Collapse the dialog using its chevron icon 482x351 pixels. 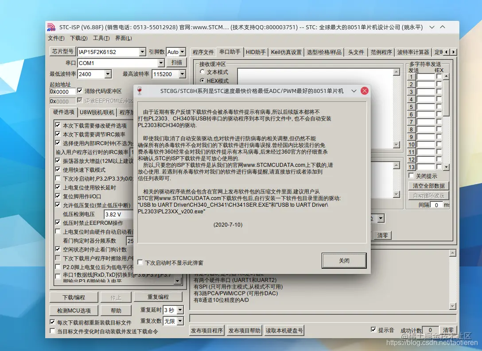coord(354,91)
